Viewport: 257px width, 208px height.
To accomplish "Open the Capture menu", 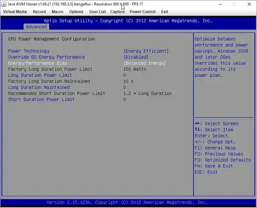I will 118,12.
